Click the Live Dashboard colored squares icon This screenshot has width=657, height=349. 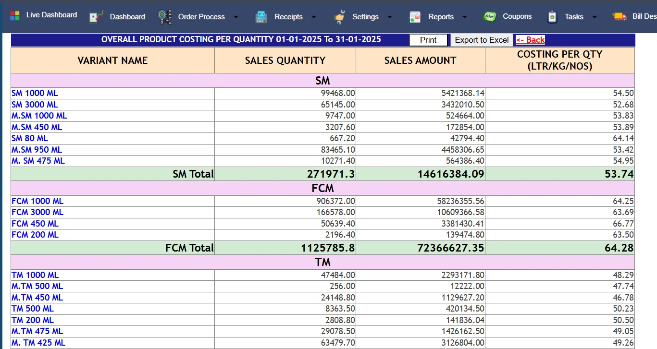tap(14, 15)
